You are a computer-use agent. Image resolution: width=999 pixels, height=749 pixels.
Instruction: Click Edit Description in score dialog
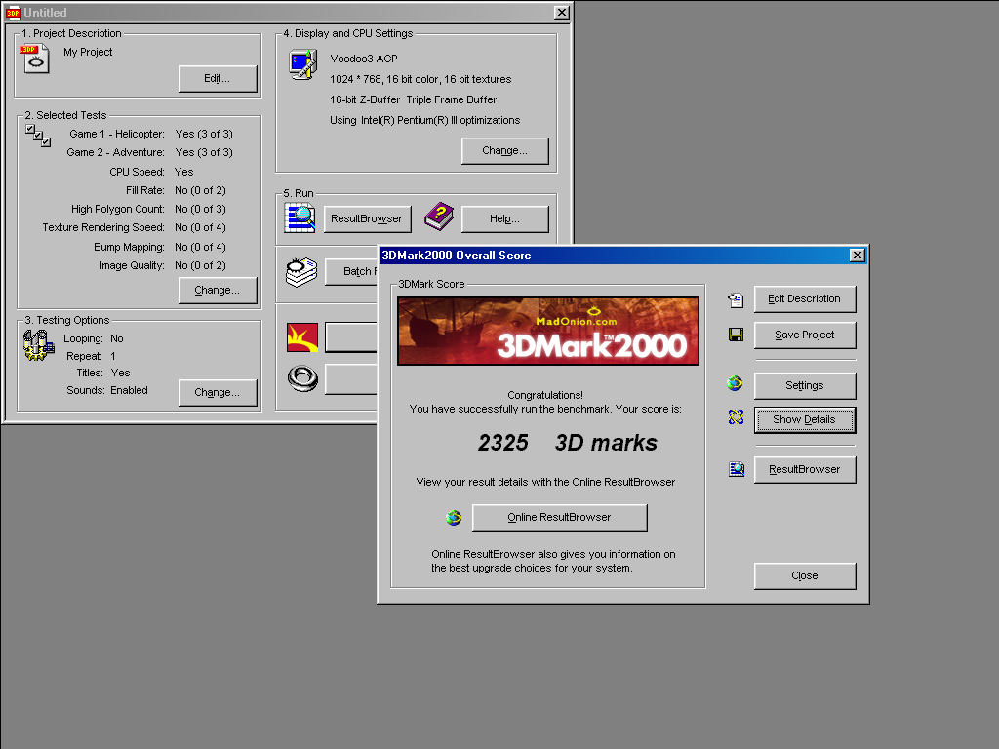point(805,298)
